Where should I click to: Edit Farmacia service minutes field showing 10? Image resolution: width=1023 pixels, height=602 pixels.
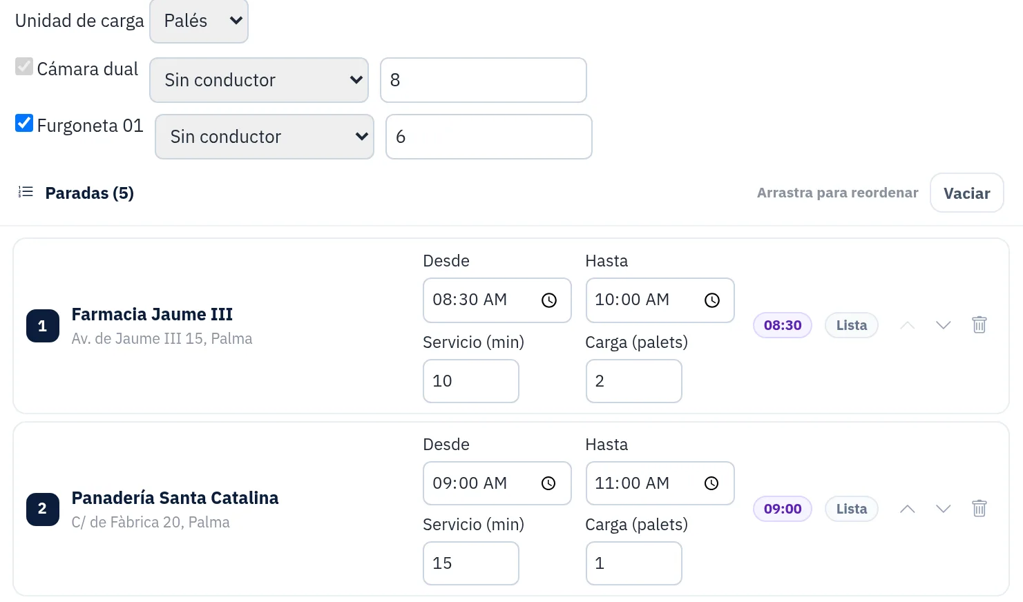[471, 381]
